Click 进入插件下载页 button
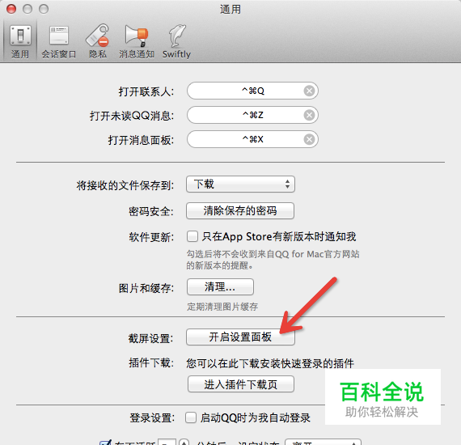The height and width of the screenshot is (445, 461). click(x=241, y=384)
